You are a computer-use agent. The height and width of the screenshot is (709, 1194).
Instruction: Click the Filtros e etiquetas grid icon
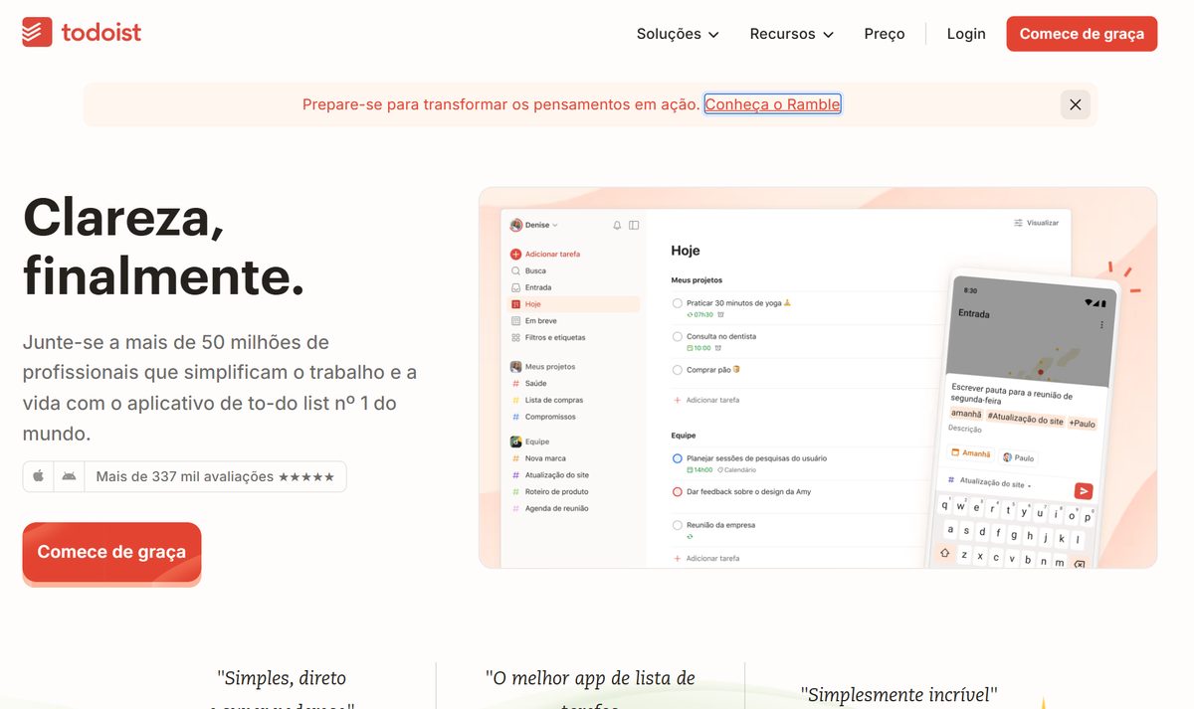(515, 338)
